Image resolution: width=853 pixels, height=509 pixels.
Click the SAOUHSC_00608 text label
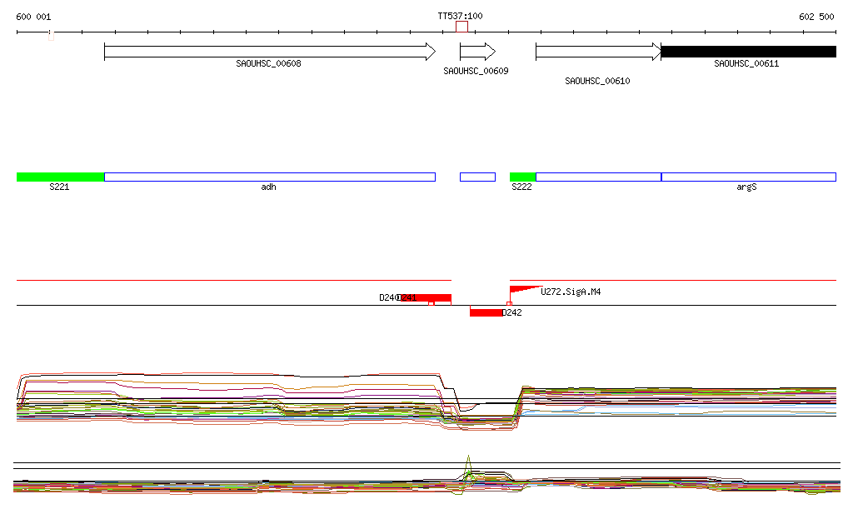[268, 63]
